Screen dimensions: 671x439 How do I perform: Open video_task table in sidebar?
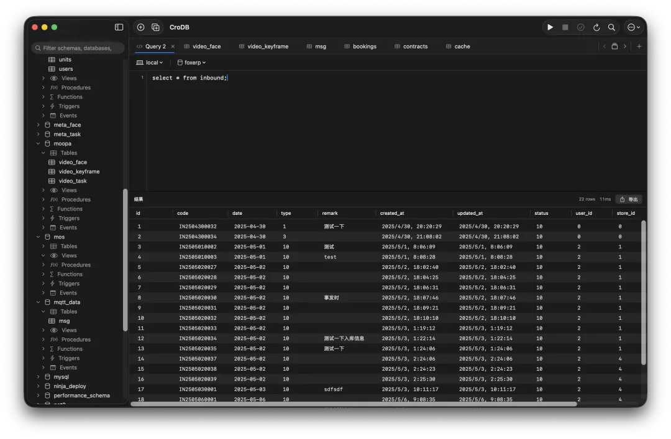[x=73, y=181]
